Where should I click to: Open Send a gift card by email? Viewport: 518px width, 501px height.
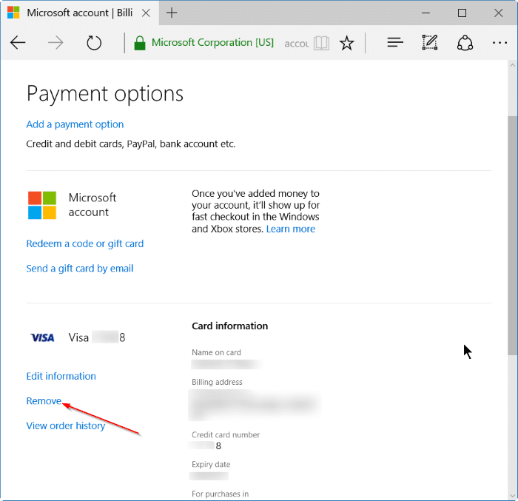point(80,269)
